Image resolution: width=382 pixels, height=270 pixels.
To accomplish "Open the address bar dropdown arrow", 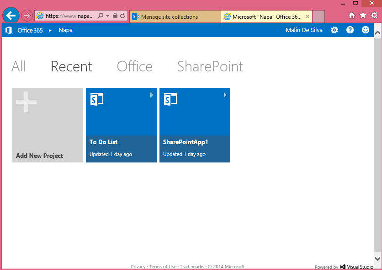I will pos(108,16).
